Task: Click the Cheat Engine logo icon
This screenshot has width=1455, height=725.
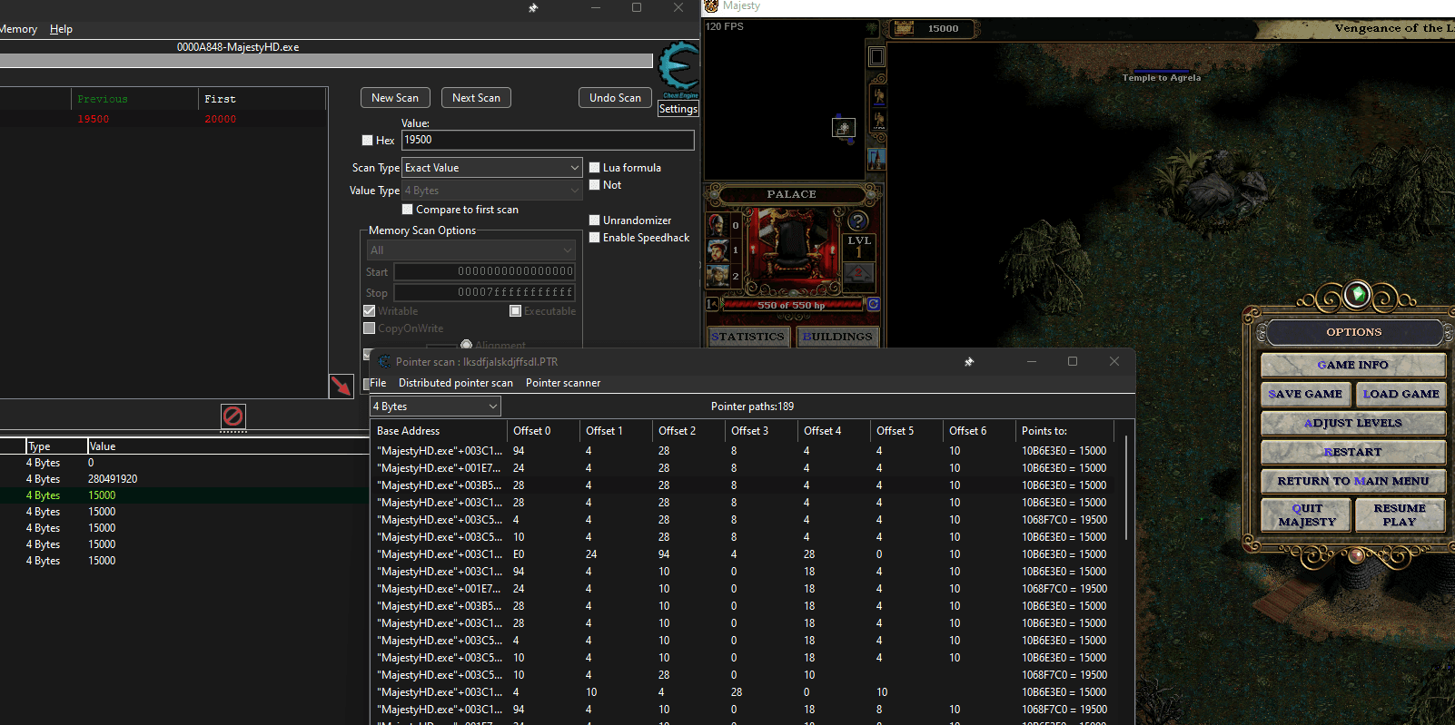Action: tap(678, 67)
